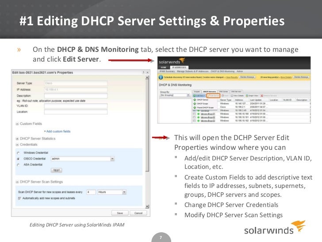Dismiss the schedule discovery notification message
This screenshot has height=242, width=322.
tap(248, 77)
